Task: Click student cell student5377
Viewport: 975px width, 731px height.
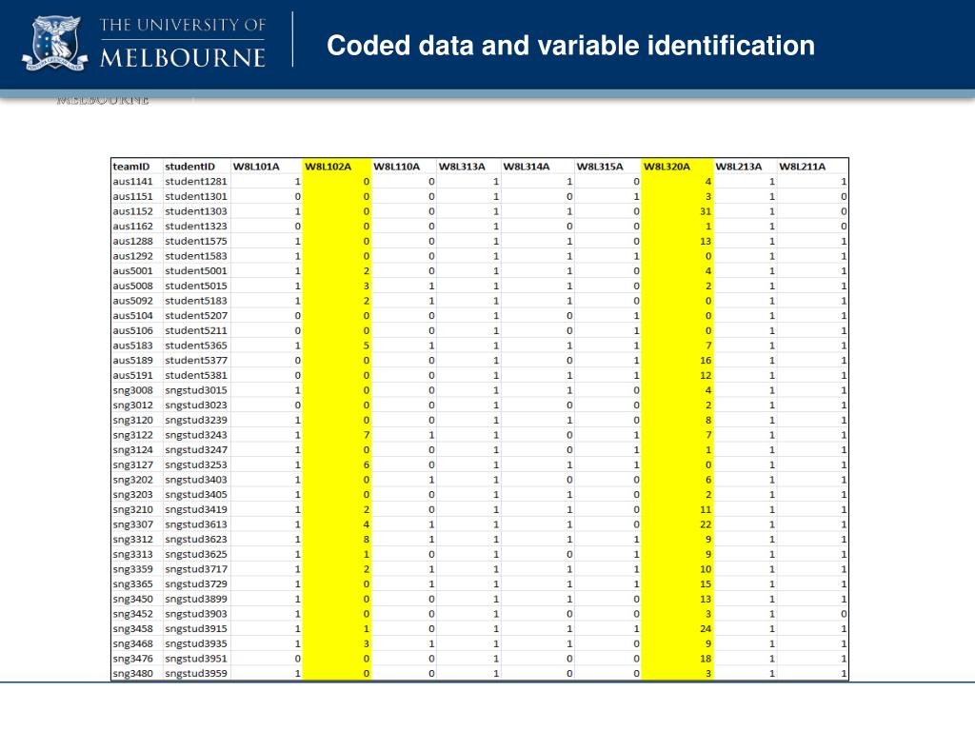Action: [x=196, y=361]
